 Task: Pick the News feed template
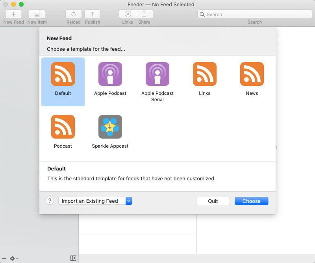tap(252, 79)
